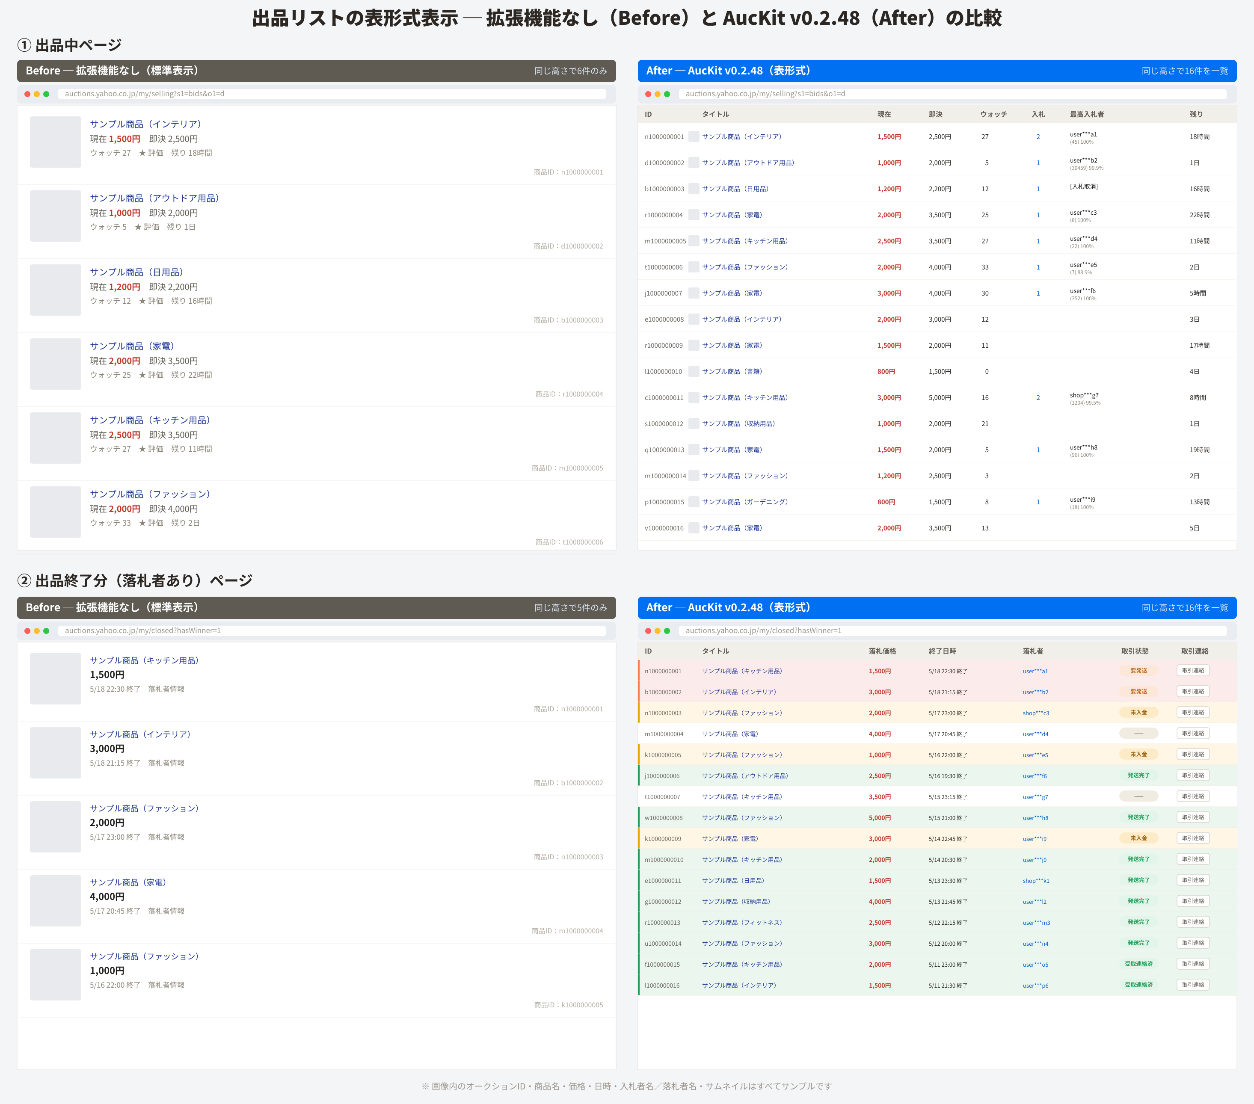
Task: Click user***h8 in row q1000000013
Action: [x=1083, y=448]
